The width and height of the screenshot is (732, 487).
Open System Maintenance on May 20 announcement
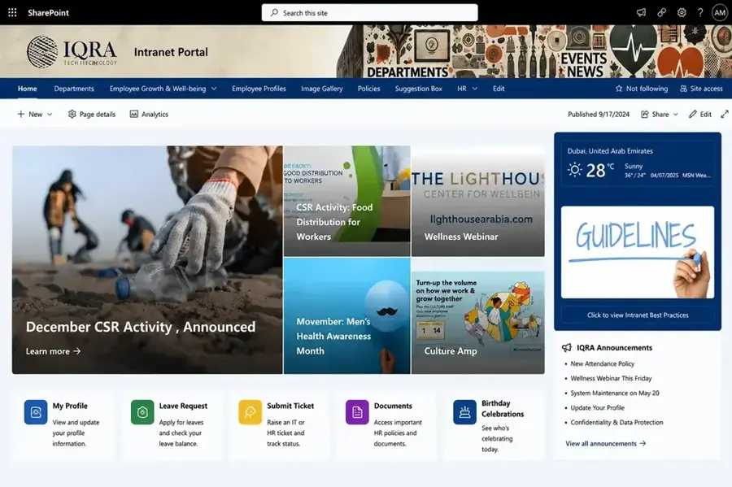point(615,394)
